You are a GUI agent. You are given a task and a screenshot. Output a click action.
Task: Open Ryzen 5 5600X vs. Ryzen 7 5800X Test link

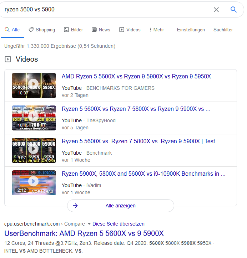click(141, 141)
